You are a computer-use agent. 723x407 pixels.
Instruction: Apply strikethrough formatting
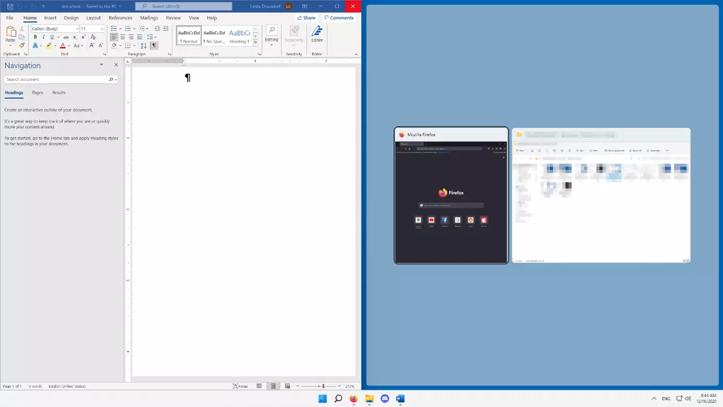click(66, 37)
